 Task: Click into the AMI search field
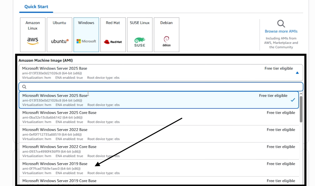tap(161, 87)
